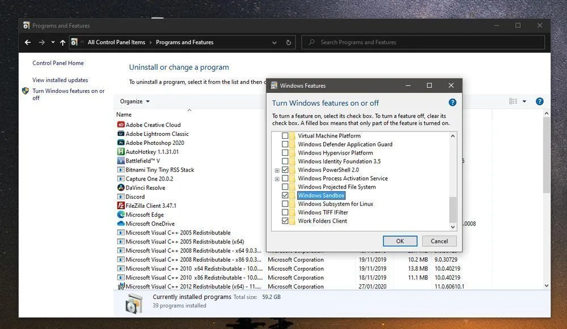Click the chevron after All Control Panel Items
The image size is (567, 329).
pos(150,42)
